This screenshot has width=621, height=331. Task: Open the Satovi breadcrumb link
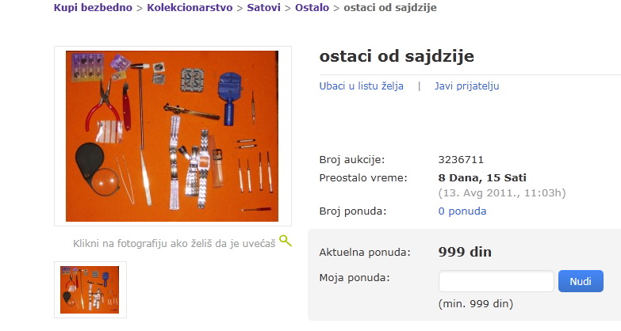pyautogui.click(x=264, y=7)
